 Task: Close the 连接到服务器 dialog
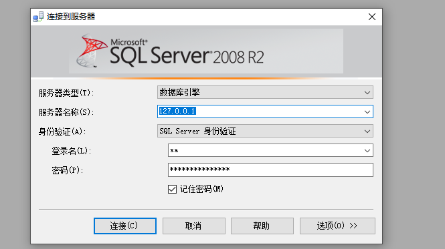coord(372,17)
